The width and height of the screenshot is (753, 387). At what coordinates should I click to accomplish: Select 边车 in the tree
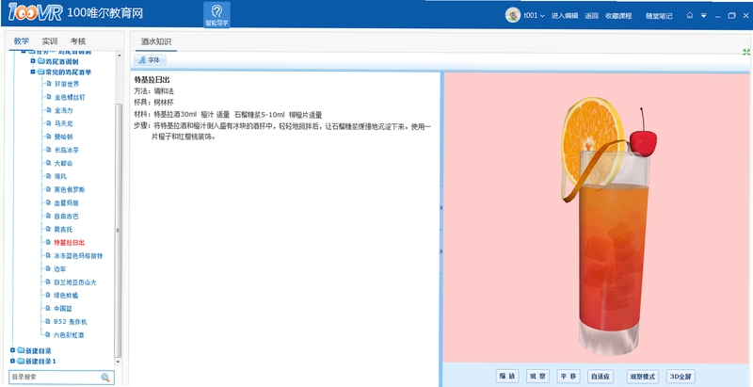click(x=60, y=269)
